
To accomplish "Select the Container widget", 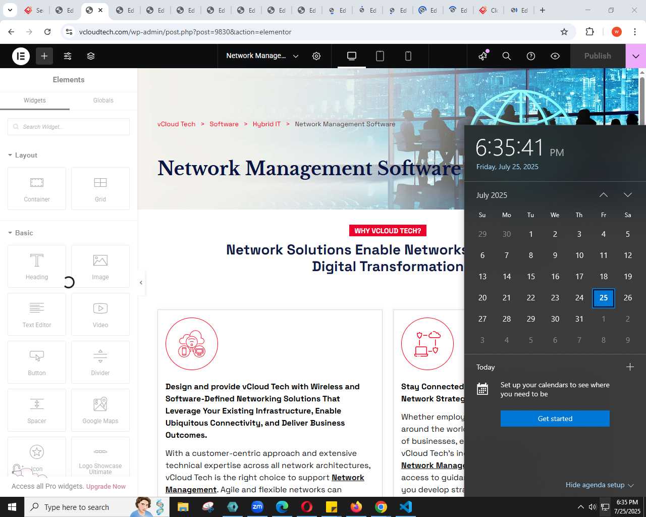I will (x=37, y=189).
